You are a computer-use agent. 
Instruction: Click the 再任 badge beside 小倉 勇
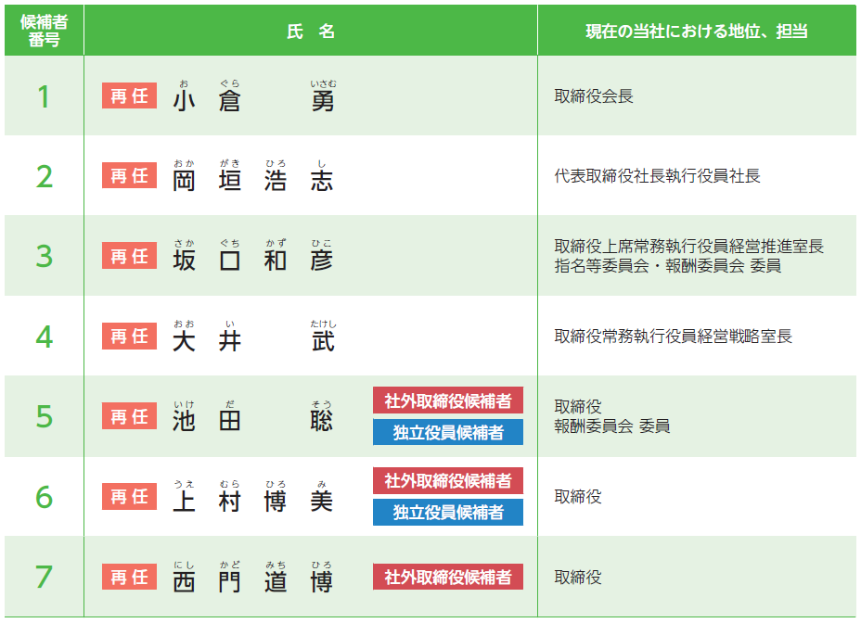tap(129, 96)
